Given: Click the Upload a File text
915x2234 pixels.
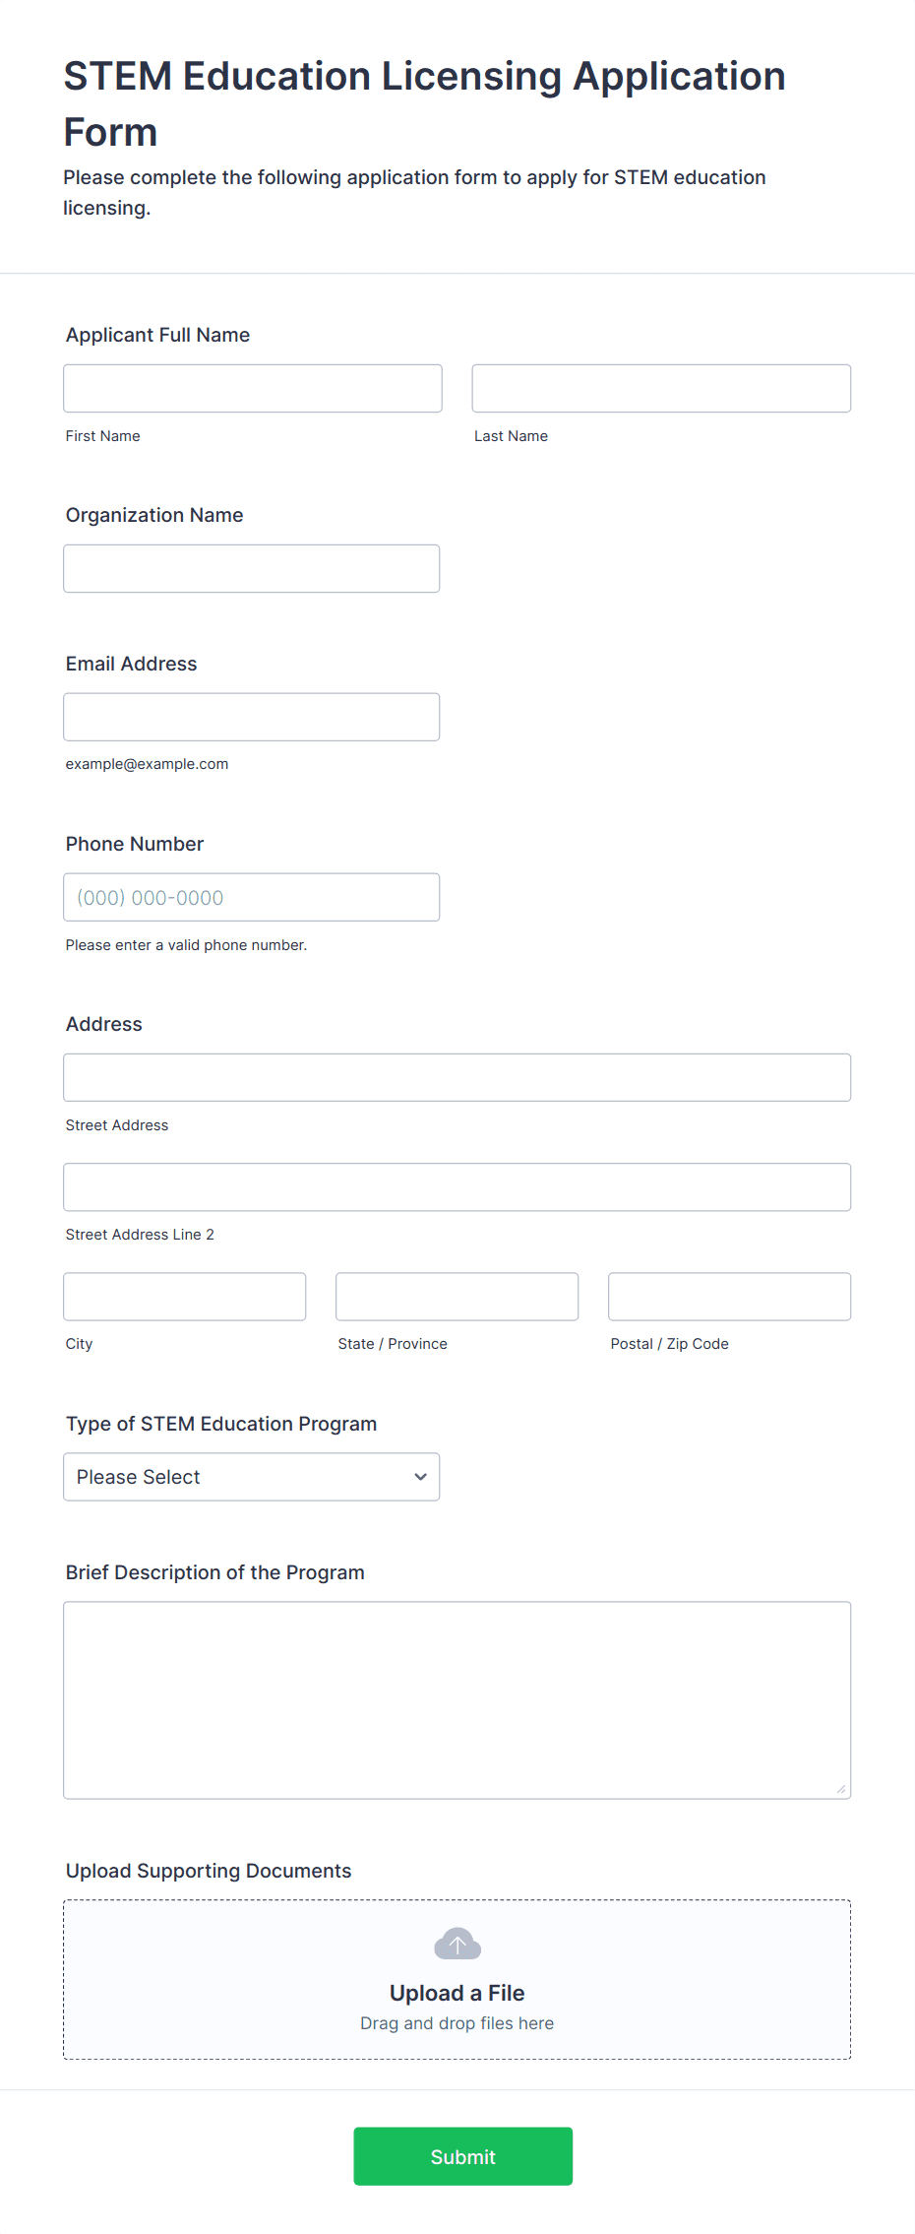Looking at the screenshot, I should point(457,1993).
